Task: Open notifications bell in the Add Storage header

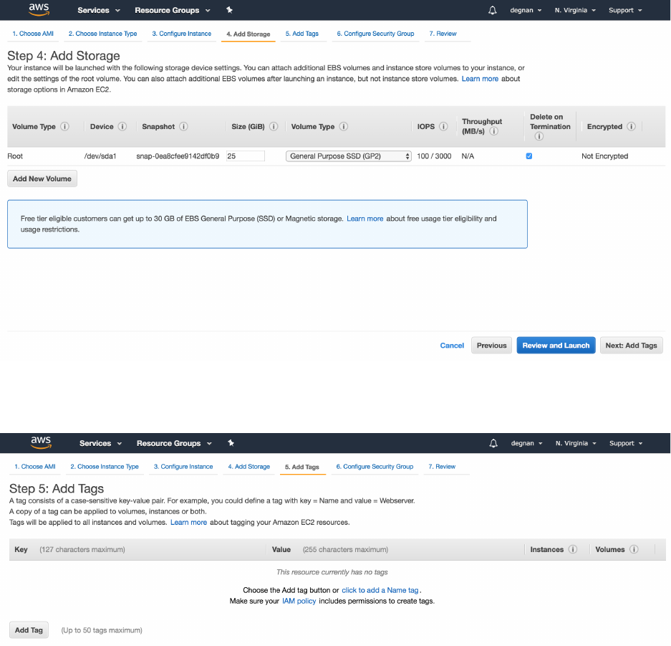Action: [493, 10]
